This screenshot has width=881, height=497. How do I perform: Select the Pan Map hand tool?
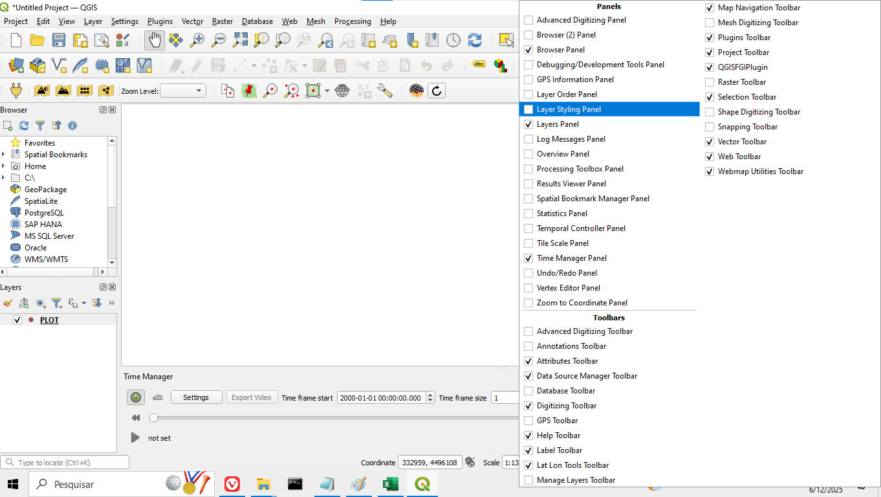[x=154, y=40]
